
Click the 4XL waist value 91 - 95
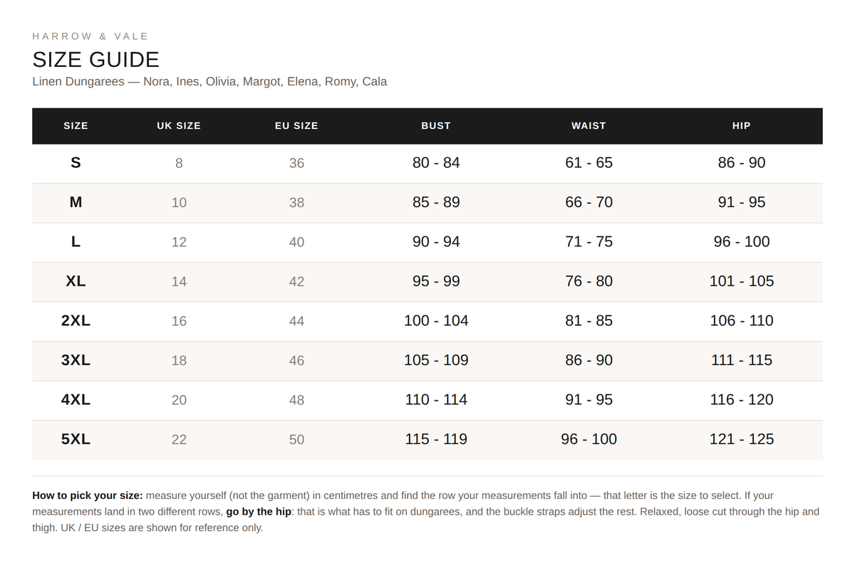(589, 399)
